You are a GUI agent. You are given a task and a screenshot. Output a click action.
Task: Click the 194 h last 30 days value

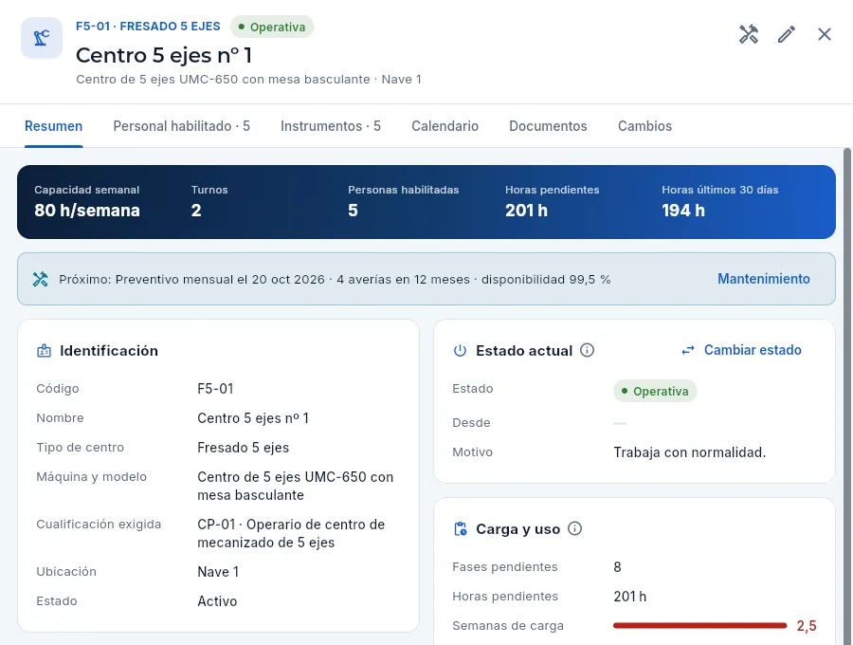pyautogui.click(x=683, y=211)
